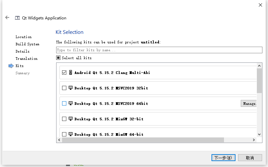Screen dimensions: 268x167
Task: Select the Location step in wizard sidebar
Action: pyautogui.click(x=24, y=37)
